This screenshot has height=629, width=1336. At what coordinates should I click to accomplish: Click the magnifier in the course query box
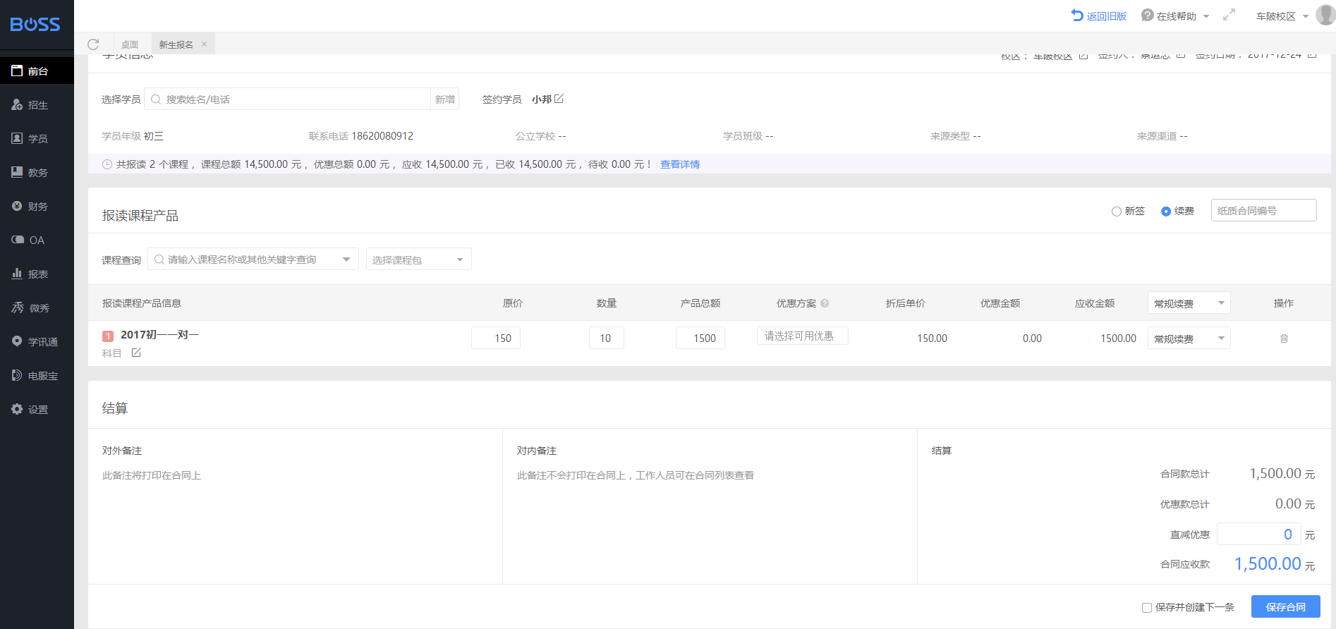click(x=159, y=259)
